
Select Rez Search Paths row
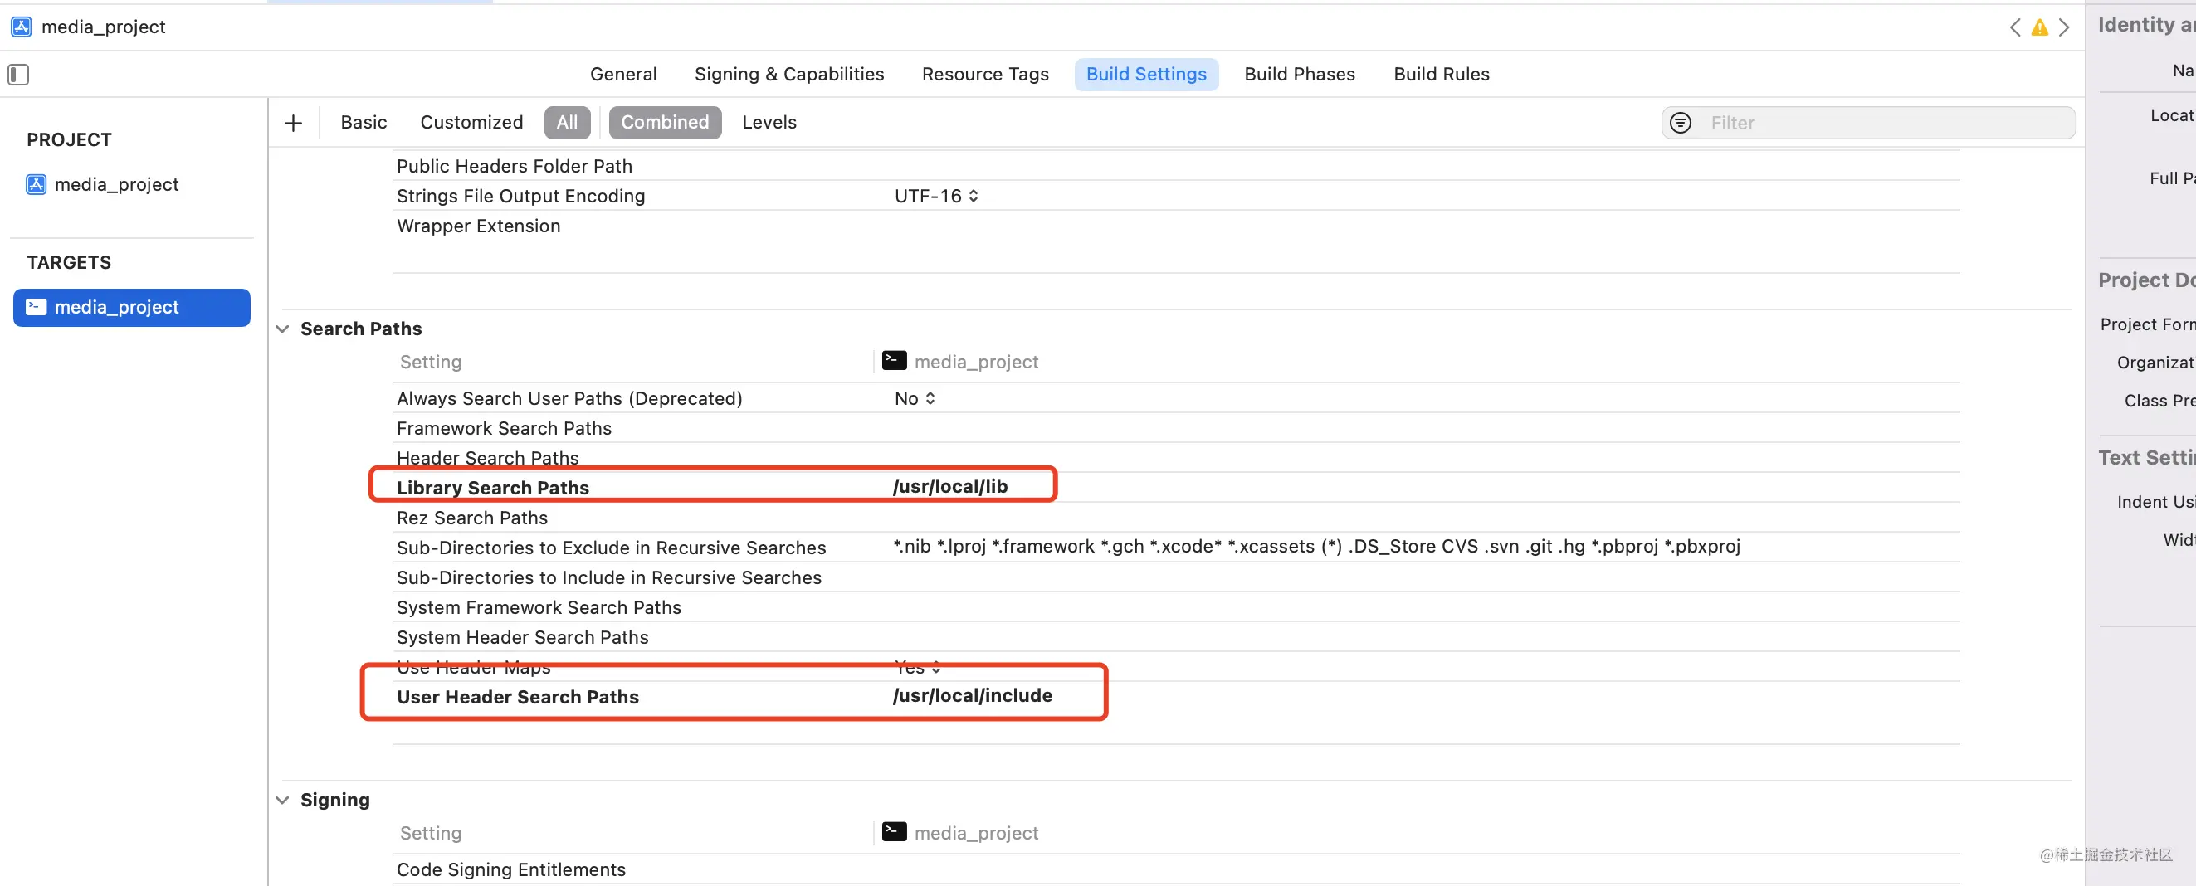tap(1177, 517)
